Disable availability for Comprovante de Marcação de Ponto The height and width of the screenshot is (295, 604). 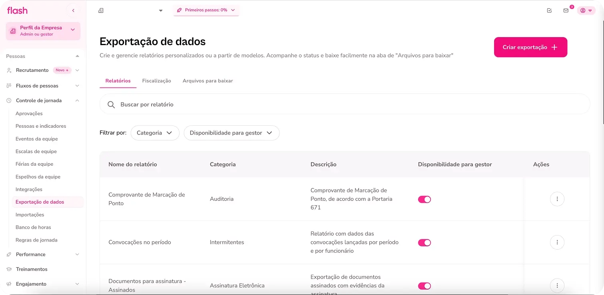pos(425,199)
